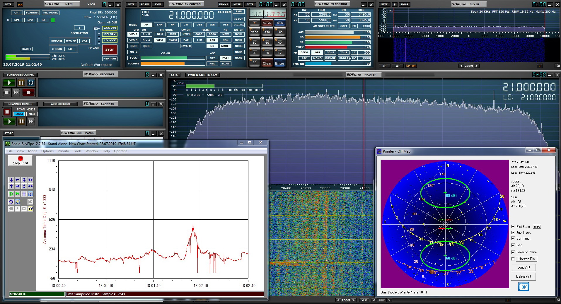
Task: Open the Mode menu in Radio-SkyPipe
Action: tap(33, 151)
